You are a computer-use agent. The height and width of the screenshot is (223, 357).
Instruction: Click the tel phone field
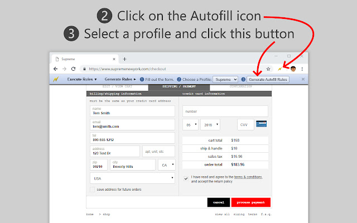[x=132, y=138]
